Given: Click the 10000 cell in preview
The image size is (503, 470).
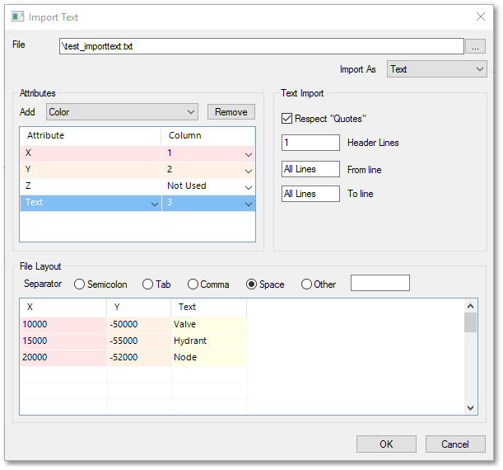Looking at the screenshot, I should click(x=64, y=325).
